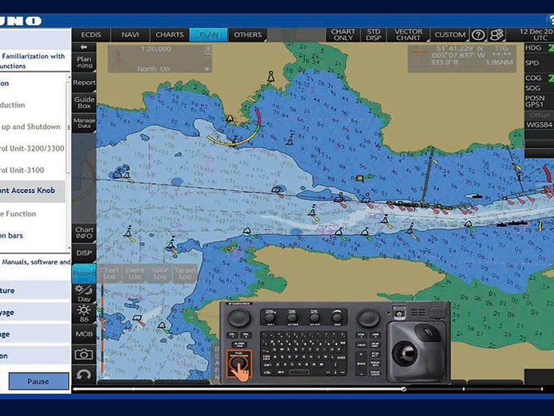This screenshot has width=554, height=416.
Task: Open the CUSTOM display dropdown
Action: (x=449, y=34)
